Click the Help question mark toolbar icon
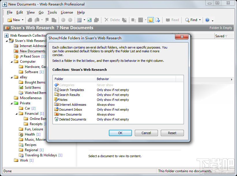The image size is (237, 176). click(x=208, y=20)
